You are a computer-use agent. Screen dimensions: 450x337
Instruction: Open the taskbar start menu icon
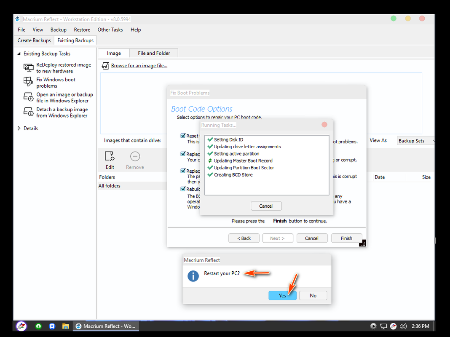coord(21,326)
